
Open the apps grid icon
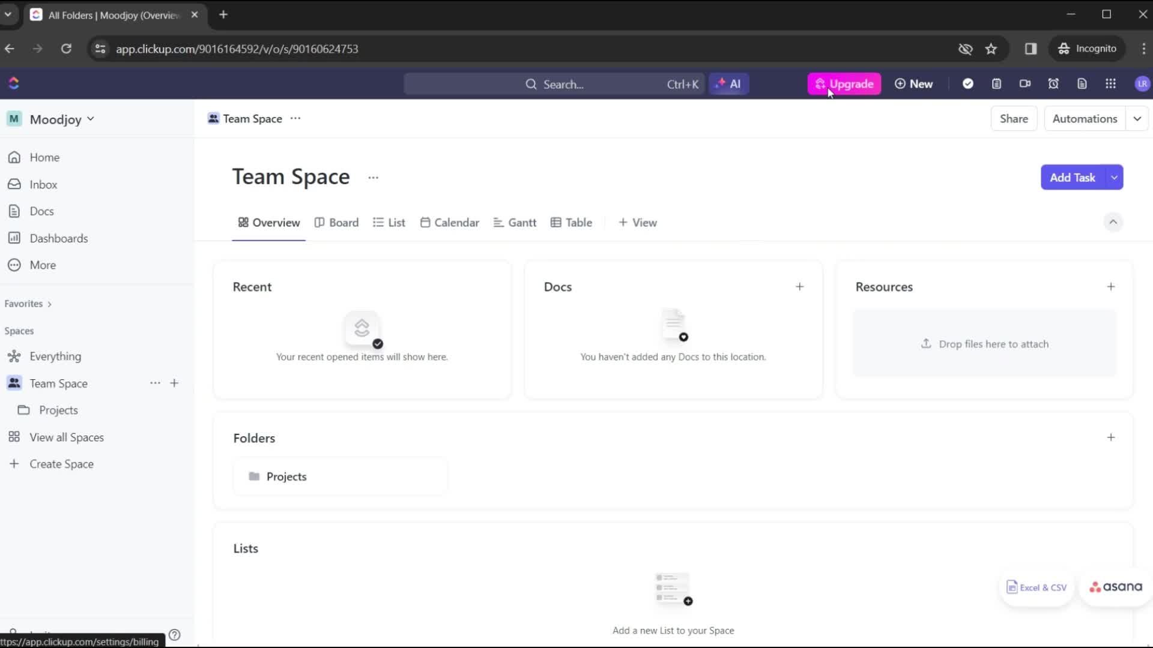point(1111,84)
